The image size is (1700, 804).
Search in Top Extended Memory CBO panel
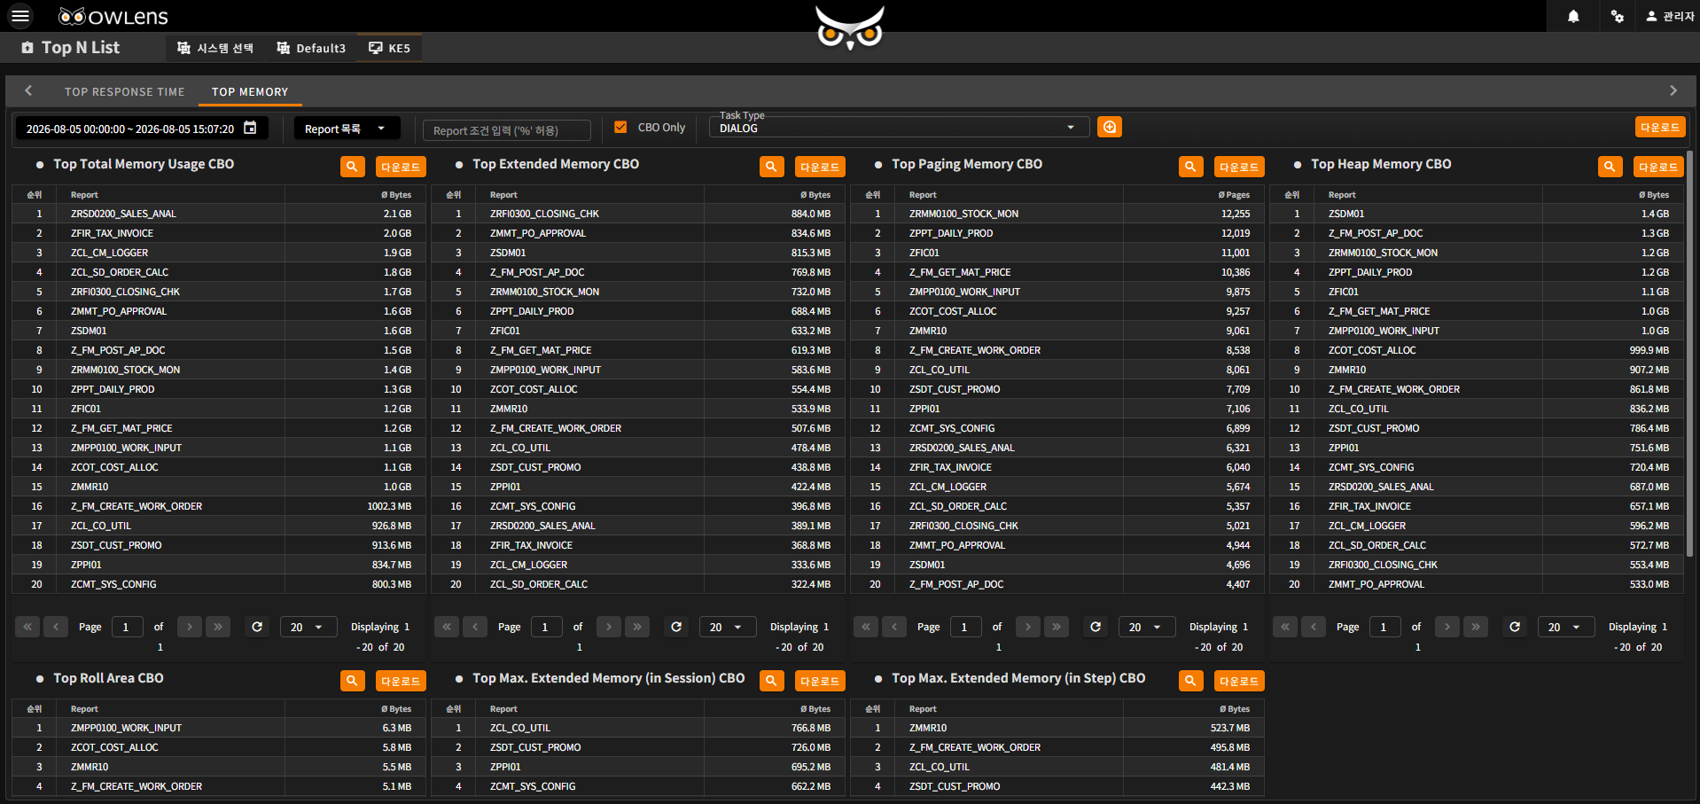(772, 166)
